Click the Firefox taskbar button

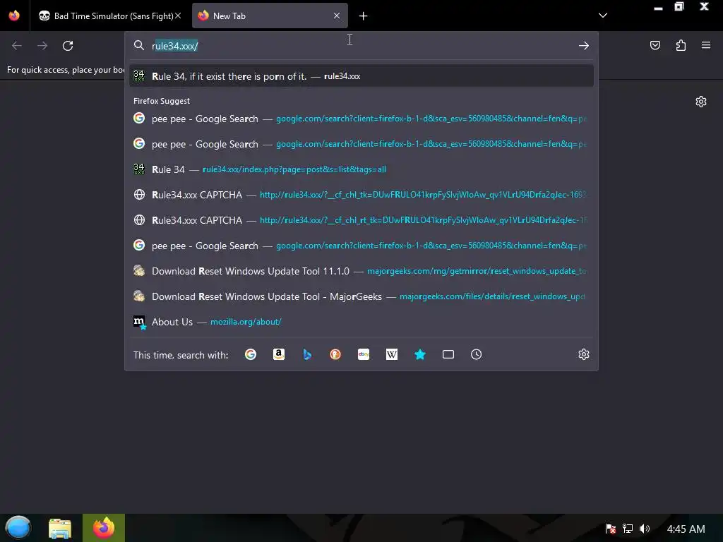[104, 528]
